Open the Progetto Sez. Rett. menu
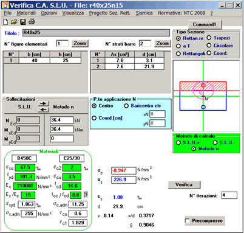Screen dimensions: 244x233 point(110,13)
